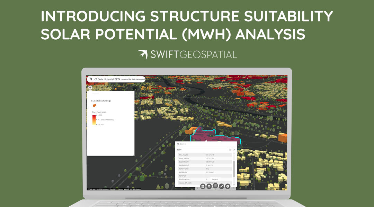This screenshot has width=374, height=207.
Task: Close the 3304 feature popup
Action: [x=234, y=149]
